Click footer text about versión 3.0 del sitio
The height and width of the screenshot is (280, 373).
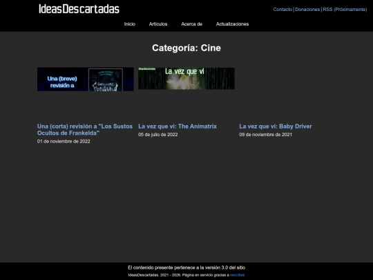pyautogui.click(x=186, y=268)
